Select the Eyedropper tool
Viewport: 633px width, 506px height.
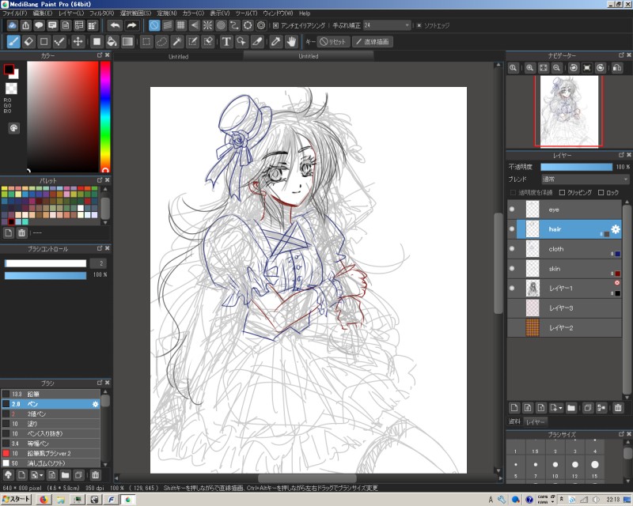tap(275, 42)
